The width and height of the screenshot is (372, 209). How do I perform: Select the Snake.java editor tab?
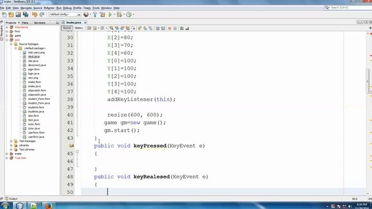click(74, 23)
